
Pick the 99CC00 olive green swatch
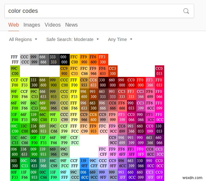point(15,71)
